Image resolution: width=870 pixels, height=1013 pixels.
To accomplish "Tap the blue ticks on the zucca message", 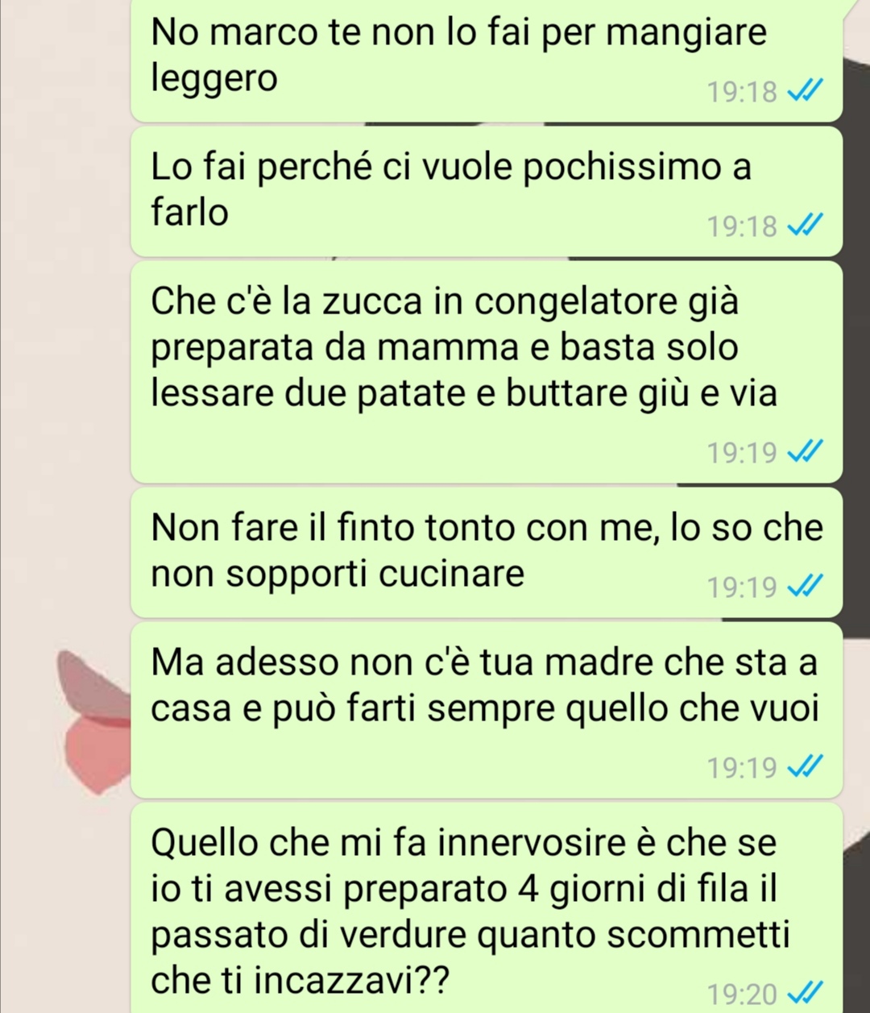I will click(x=804, y=453).
